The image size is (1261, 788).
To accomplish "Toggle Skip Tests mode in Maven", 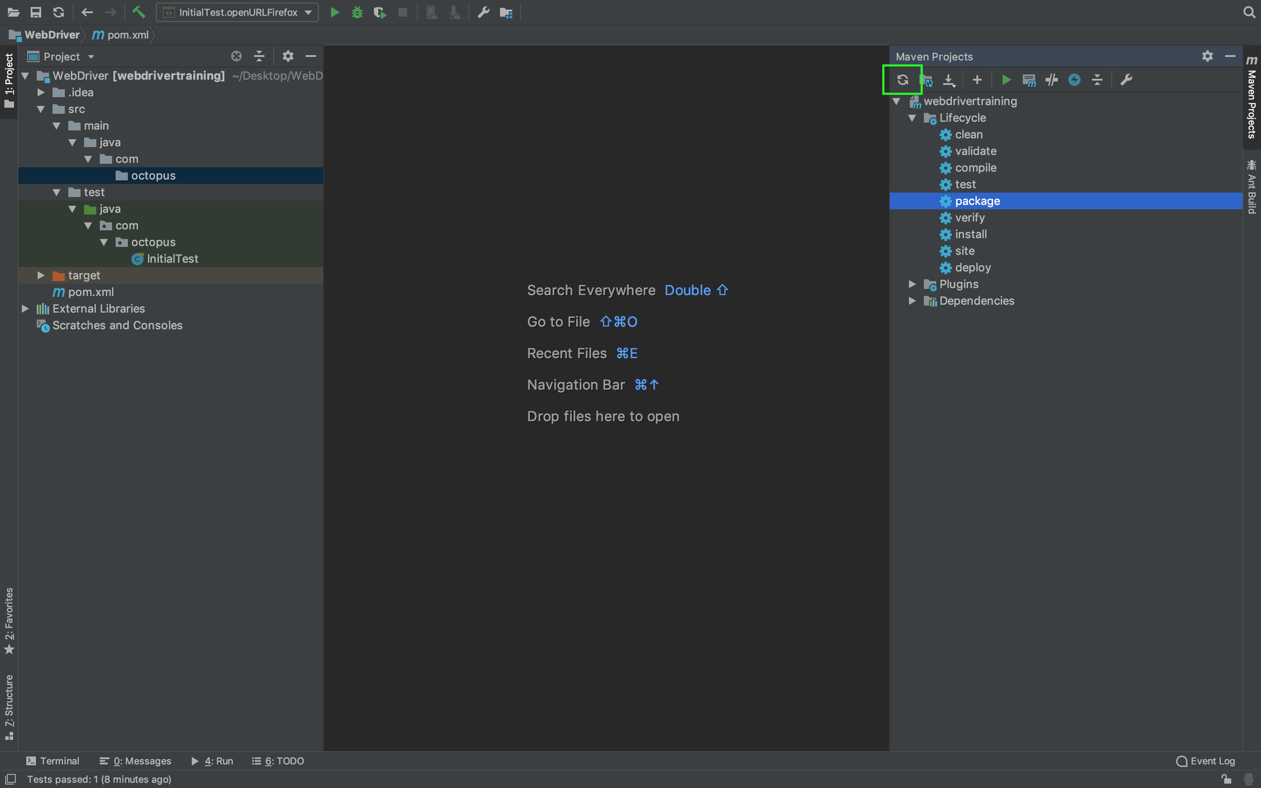I will tap(1074, 80).
